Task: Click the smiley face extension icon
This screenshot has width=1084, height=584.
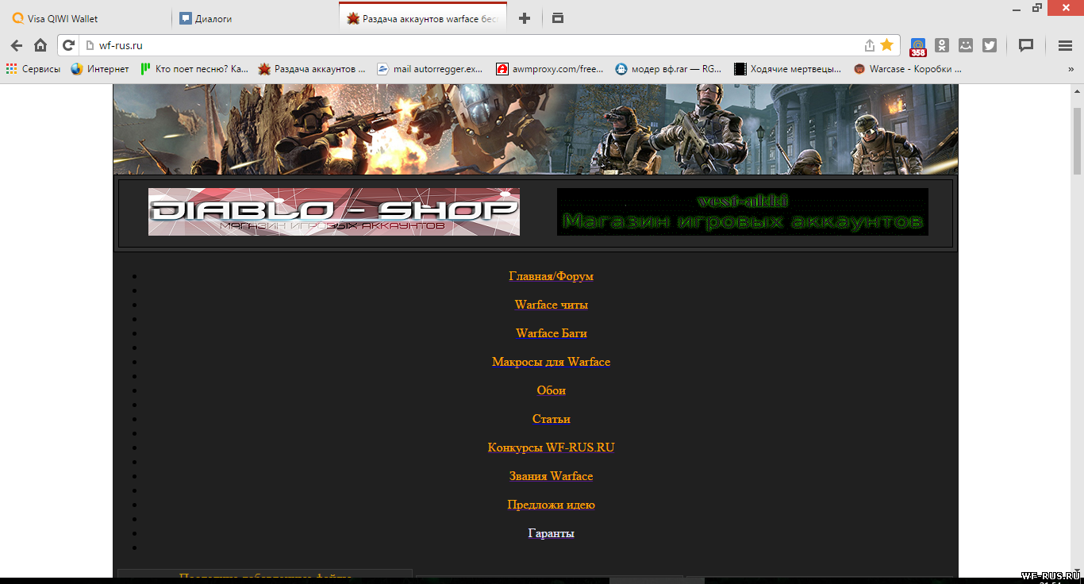Action: [x=966, y=45]
